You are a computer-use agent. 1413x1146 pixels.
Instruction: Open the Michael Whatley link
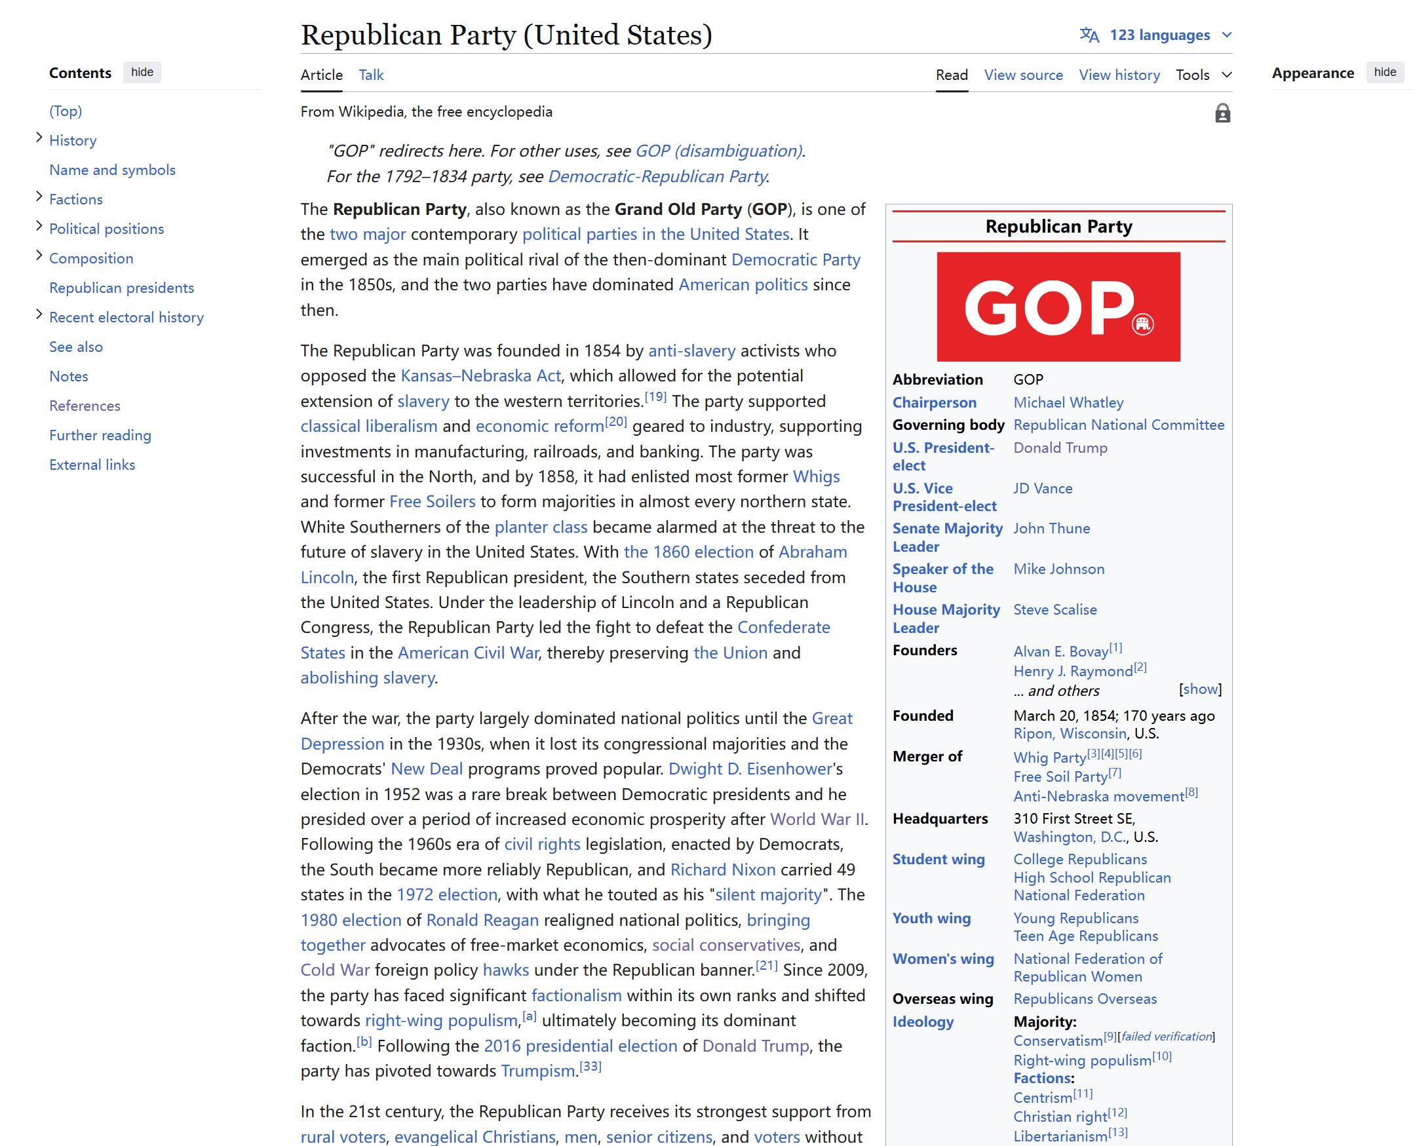coord(1068,403)
